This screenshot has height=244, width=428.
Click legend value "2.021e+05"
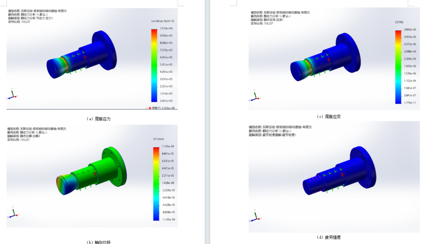166,86
